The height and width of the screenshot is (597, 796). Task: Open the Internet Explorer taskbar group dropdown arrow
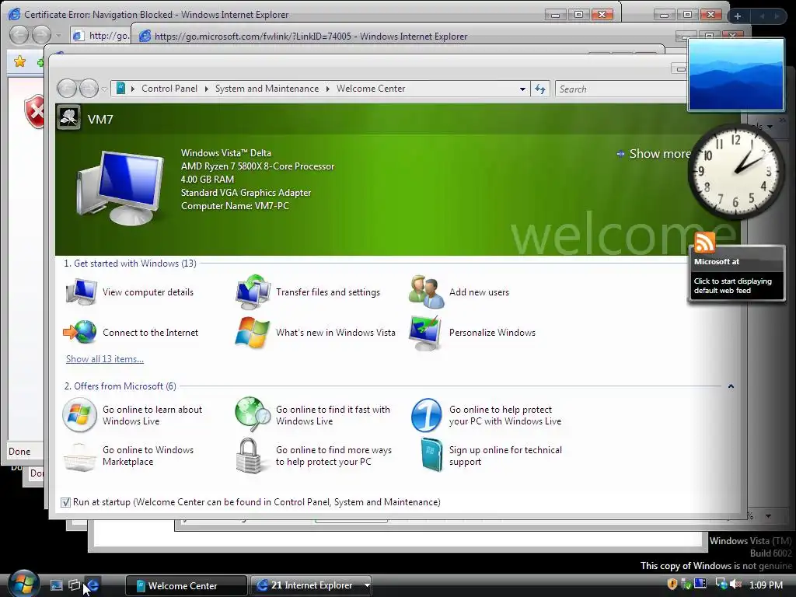(x=367, y=585)
